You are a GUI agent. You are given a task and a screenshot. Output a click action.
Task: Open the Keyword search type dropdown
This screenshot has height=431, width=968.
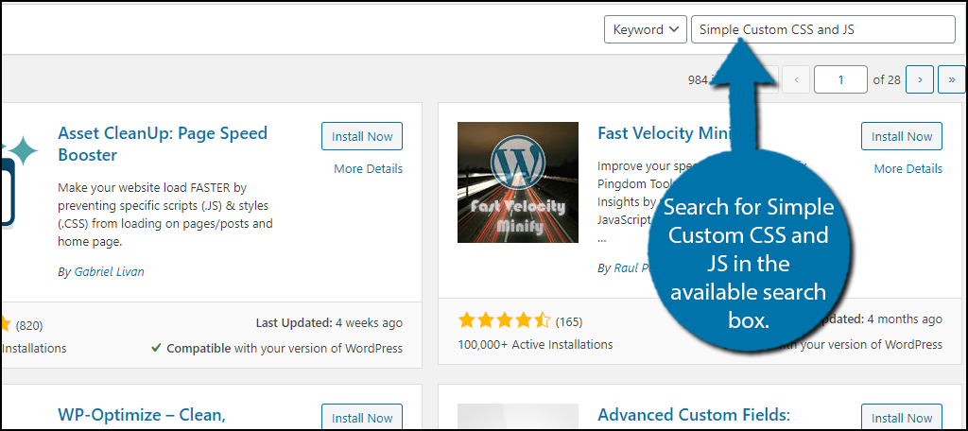[645, 29]
